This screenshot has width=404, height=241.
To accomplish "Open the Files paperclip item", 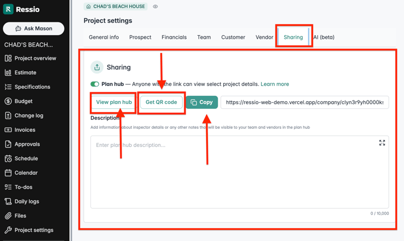I will pyautogui.click(x=8, y=216).
